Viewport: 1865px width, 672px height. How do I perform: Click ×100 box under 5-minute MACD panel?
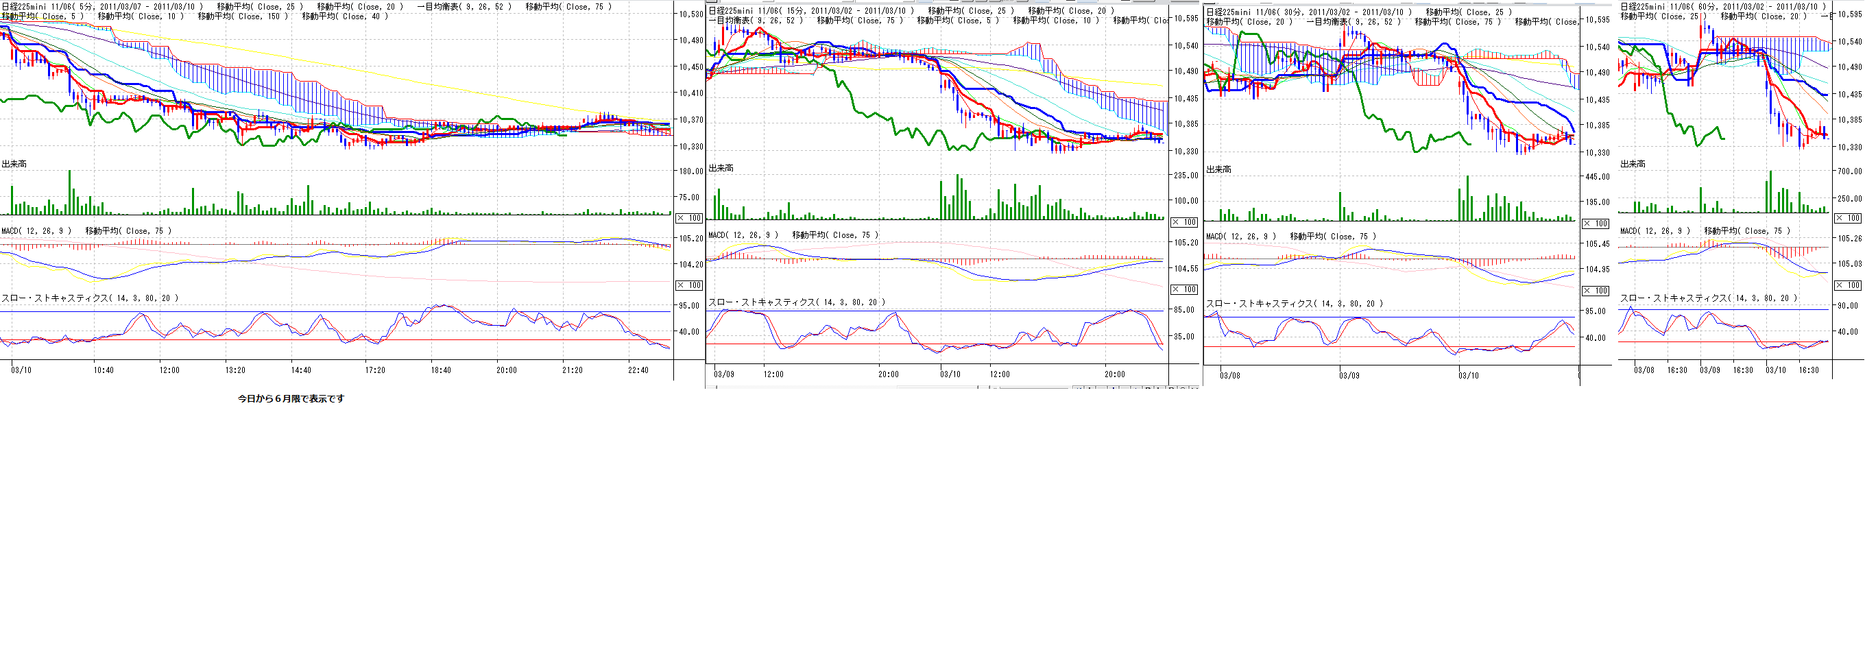[x=688, y=285]
